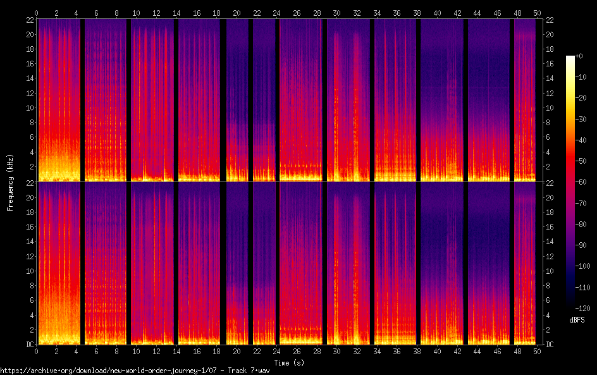Click the 24 second tick on the bottom time axis
Screen dimensions: 597x375
pos(276,350)
